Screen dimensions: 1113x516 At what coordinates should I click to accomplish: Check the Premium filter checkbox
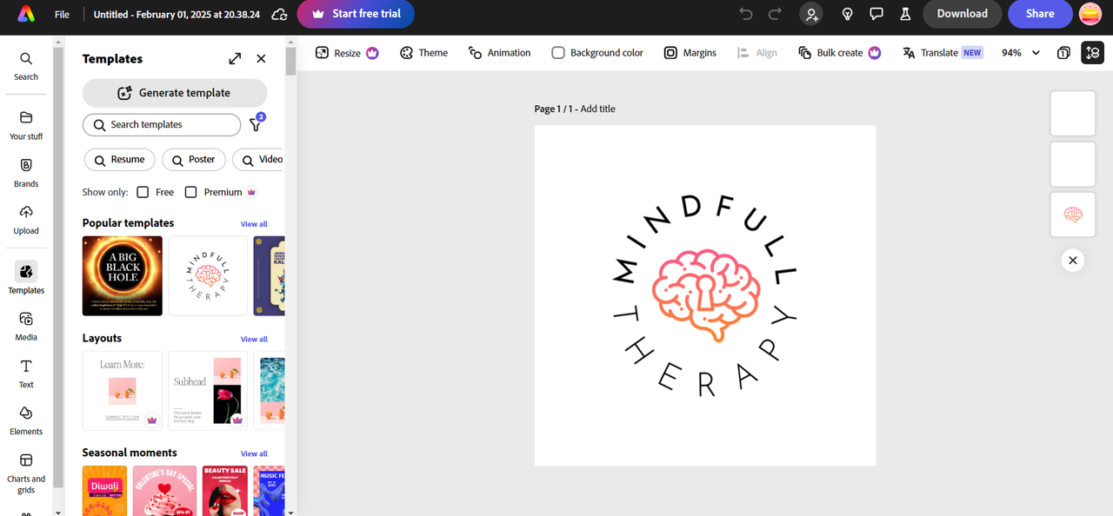[x=190, y=192]
